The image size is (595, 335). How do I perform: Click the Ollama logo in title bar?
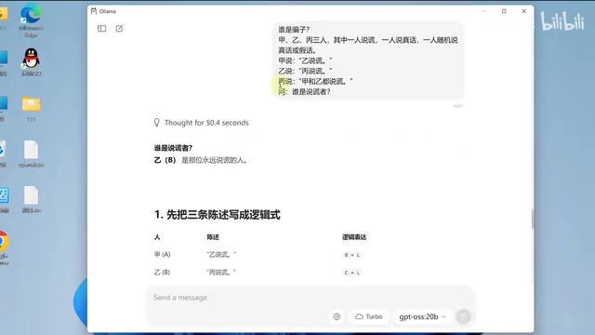point(94,11)
